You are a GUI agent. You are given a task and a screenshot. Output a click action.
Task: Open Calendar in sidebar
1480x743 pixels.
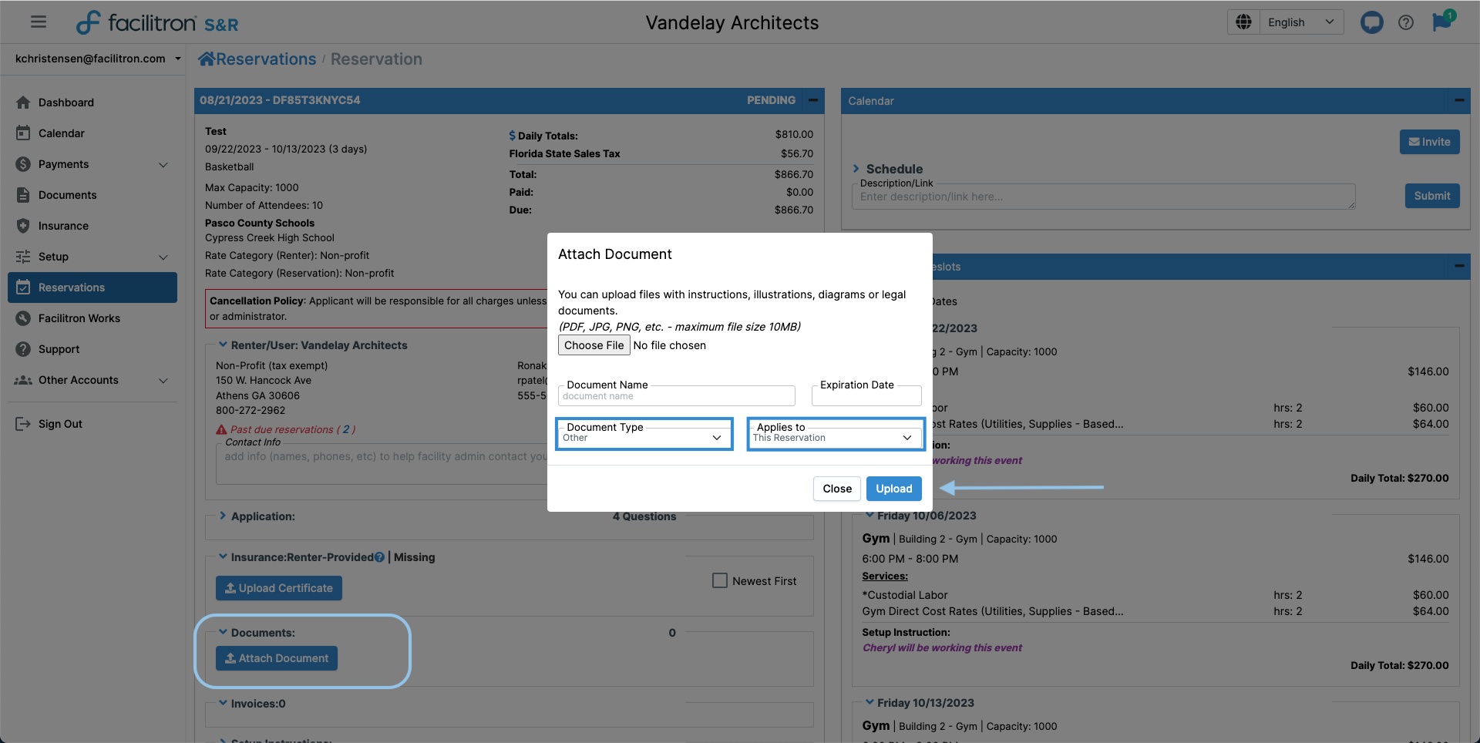(92, 133)
